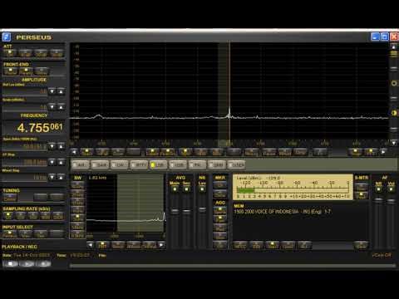Click the Spect display button below spectrum
Image resolution: width=399 pixels, height=299 pixels.
pos(86,152)
